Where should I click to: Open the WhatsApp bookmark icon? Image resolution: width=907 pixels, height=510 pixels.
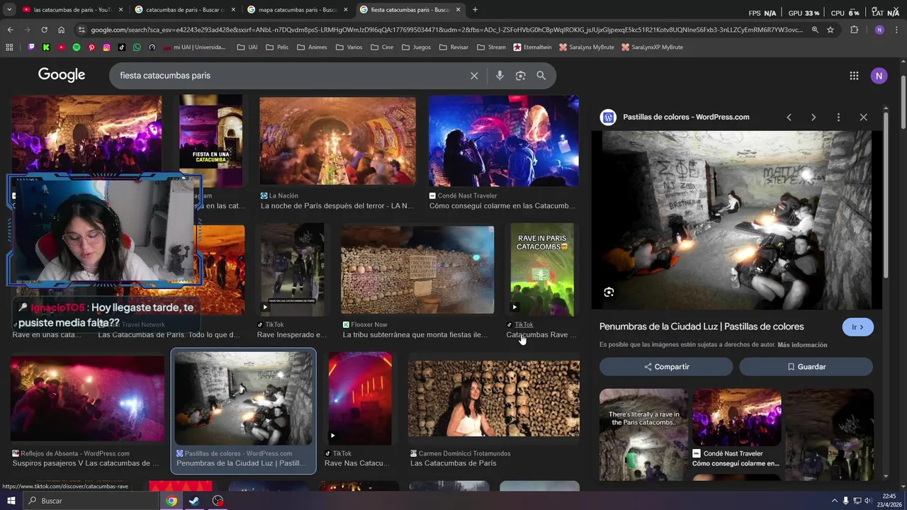[137, 47]
